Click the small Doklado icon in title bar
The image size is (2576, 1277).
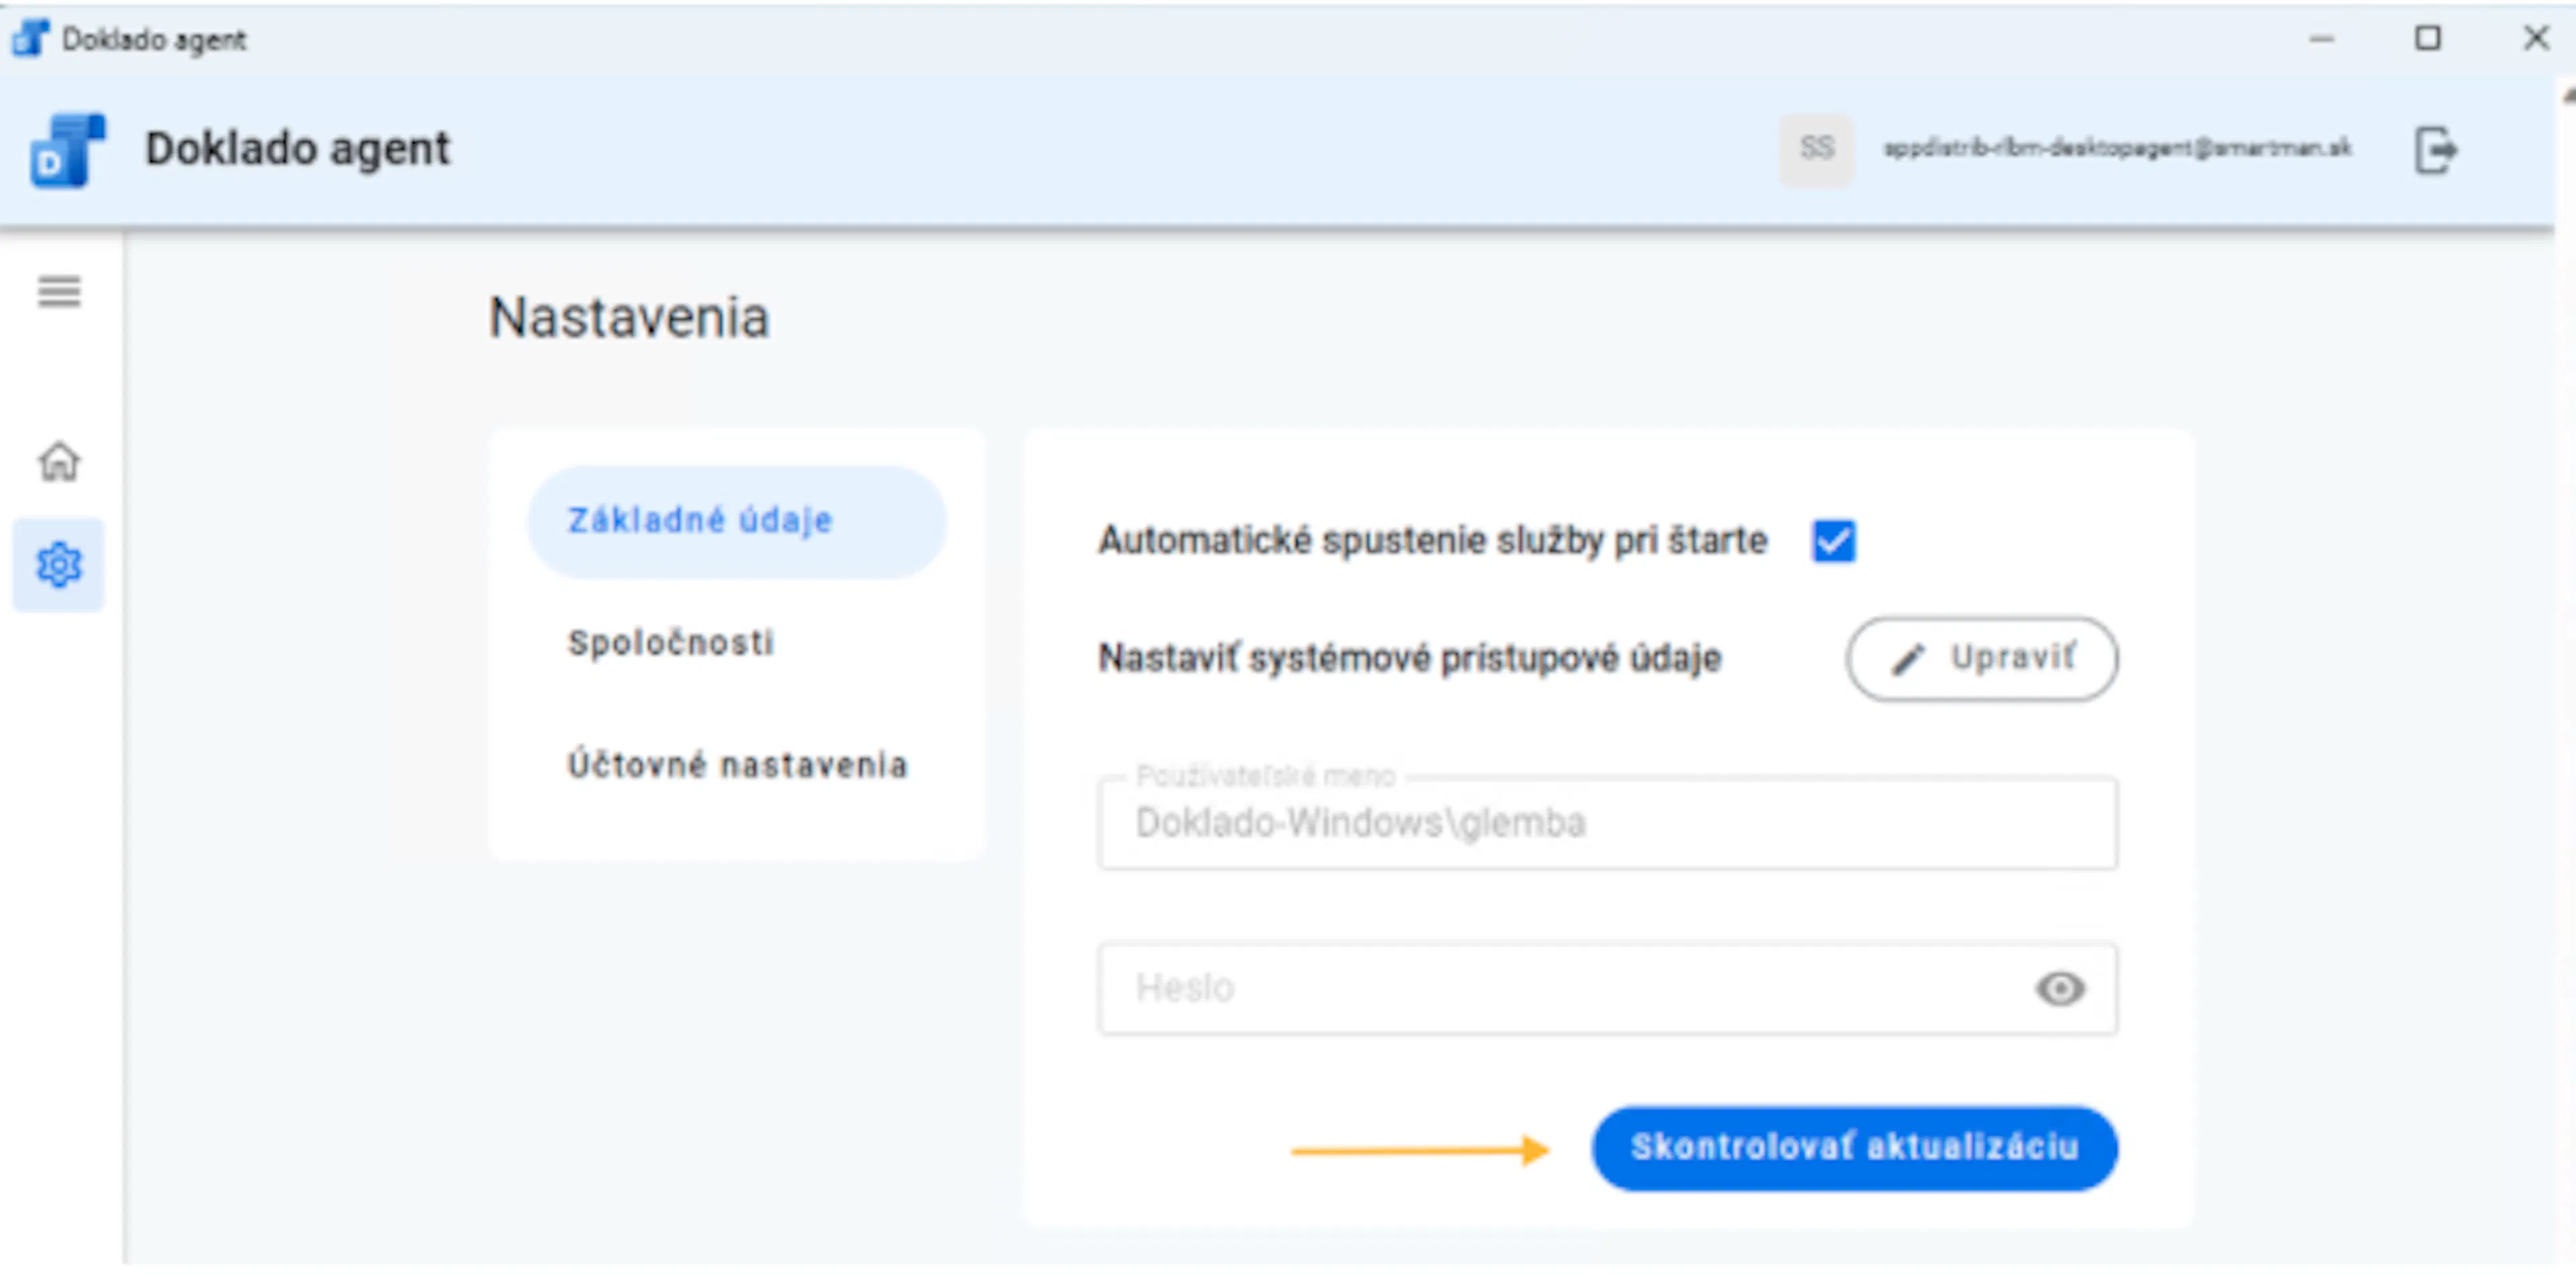click(x=30, y=39)
